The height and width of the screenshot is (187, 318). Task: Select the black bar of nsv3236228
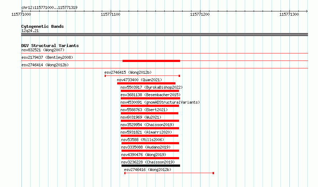(x=151, y=166)
